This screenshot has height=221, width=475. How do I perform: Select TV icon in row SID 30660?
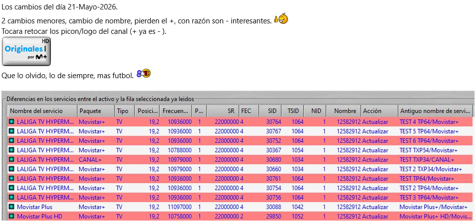[12, 169]
